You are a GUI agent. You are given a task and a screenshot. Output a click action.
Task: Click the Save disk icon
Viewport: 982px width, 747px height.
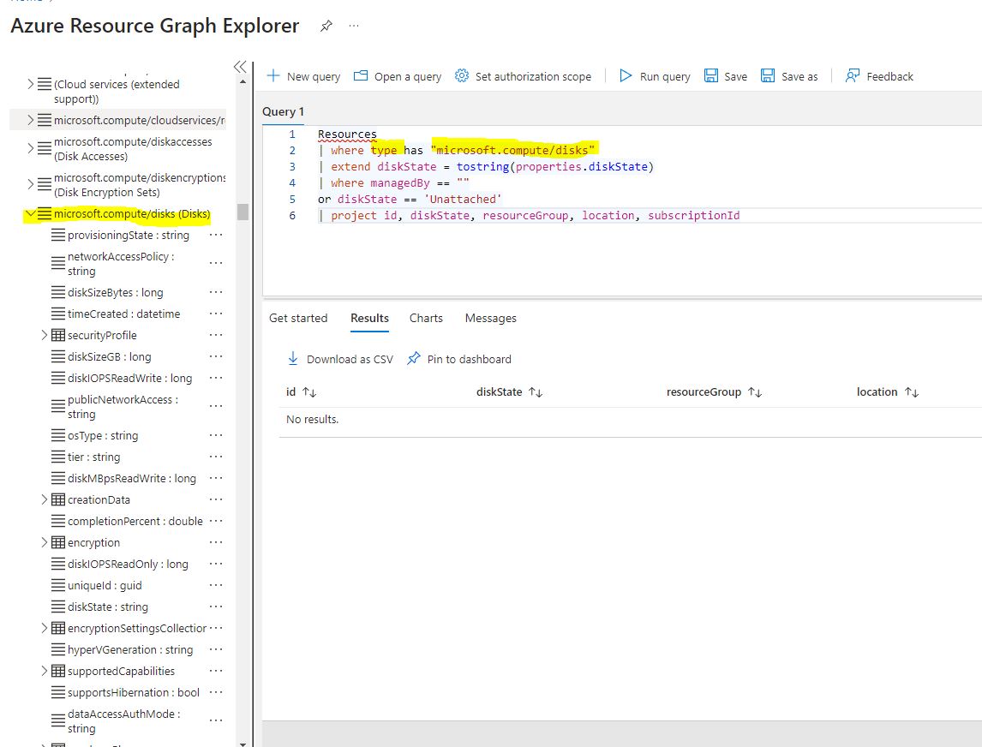[x=711, y=75]
